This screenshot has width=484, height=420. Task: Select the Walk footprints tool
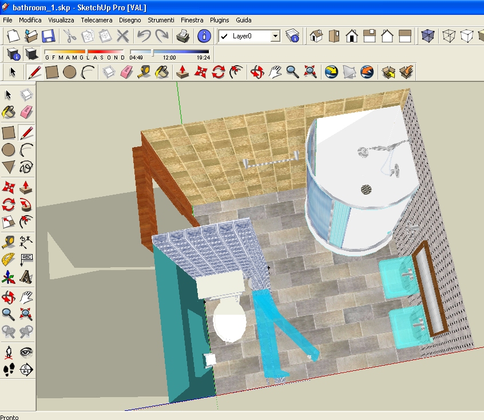(x=9, y=369)
